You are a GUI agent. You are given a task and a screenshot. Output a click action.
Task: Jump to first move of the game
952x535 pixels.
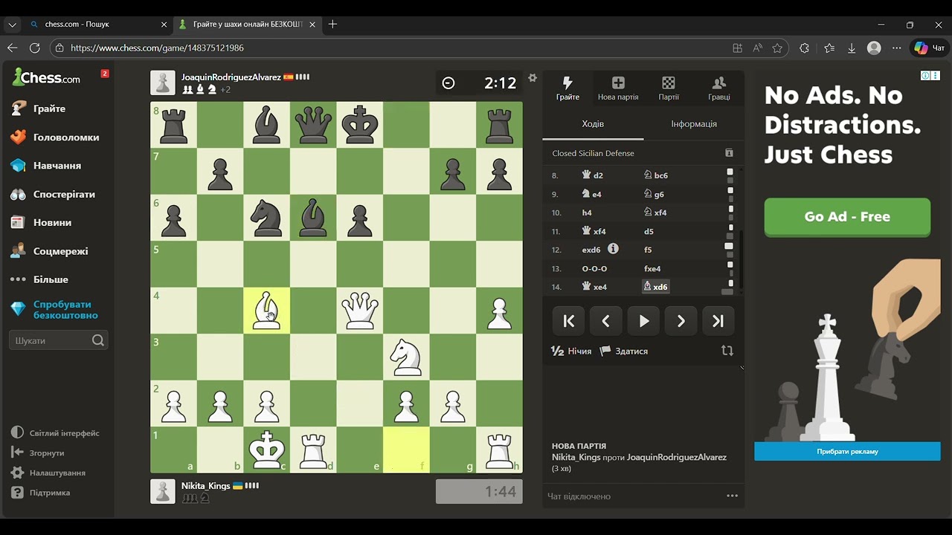[569, 321]
